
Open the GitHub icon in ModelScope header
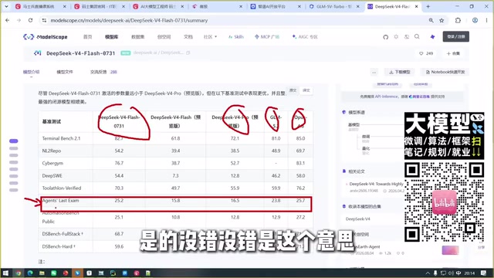pyautogui.click(x=386, y=37)
